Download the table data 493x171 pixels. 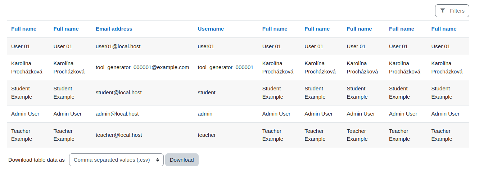(182, 160)
